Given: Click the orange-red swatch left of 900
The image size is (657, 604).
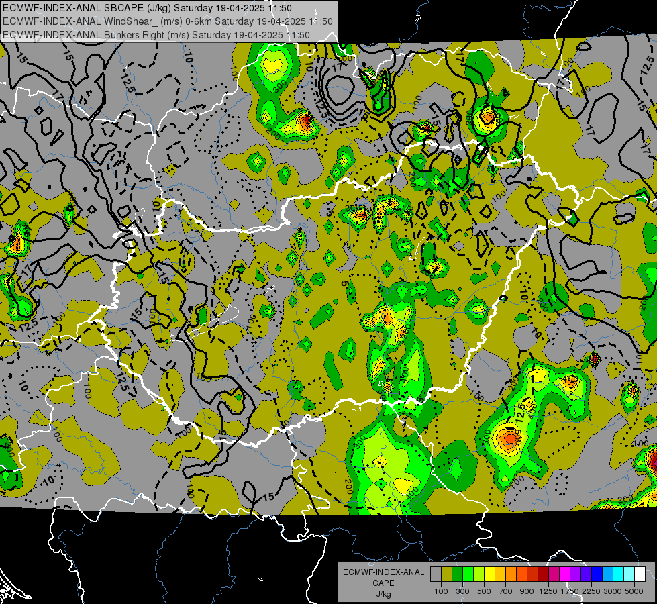Looking at the screenshot, I should click(x=521, y=574).
